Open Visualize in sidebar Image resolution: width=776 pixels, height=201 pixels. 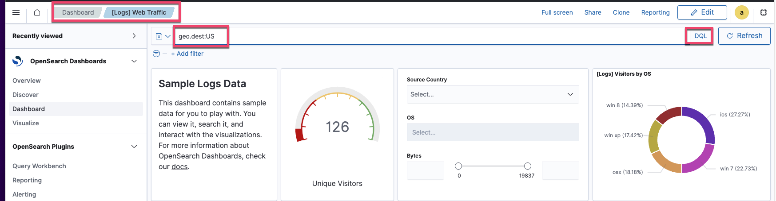coord(26,123)
